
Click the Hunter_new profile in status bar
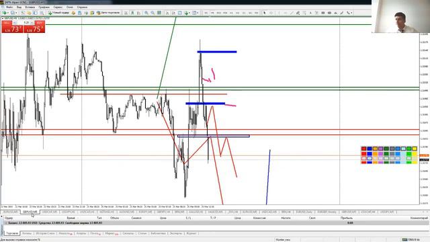(283, 239)
